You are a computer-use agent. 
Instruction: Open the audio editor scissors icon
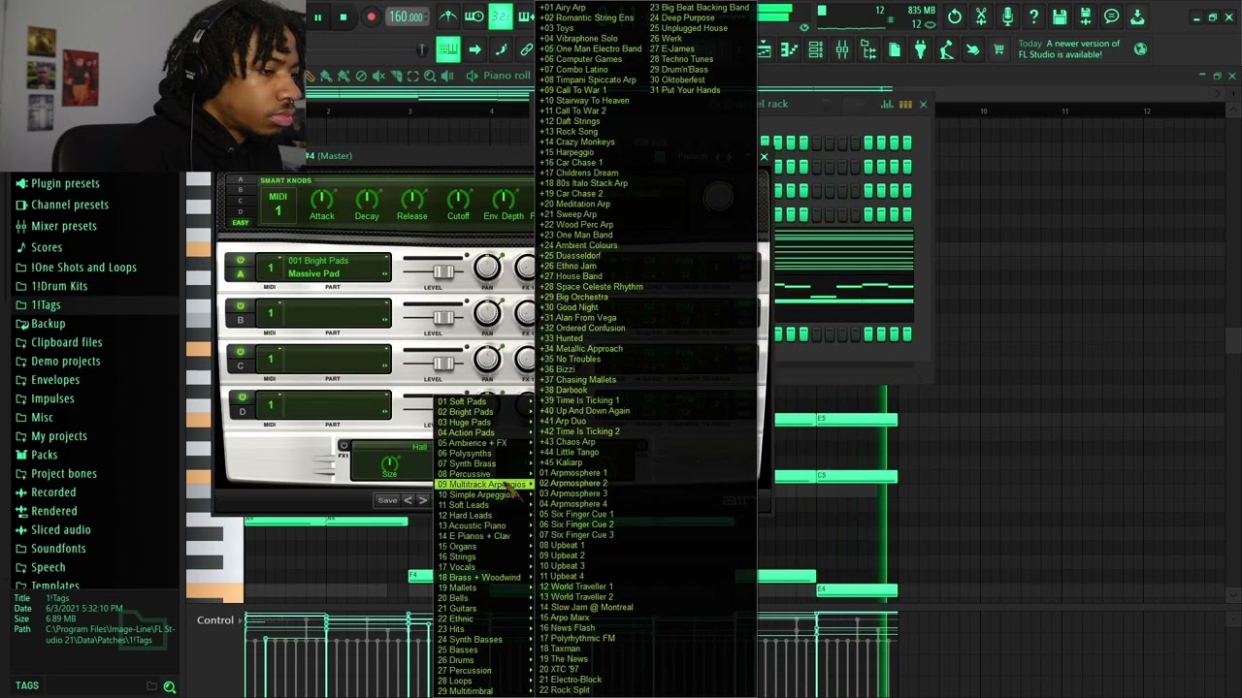coord(981,16)
